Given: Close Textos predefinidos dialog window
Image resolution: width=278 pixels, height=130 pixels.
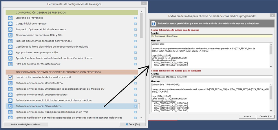Looking at the screenshot, I should tap(272, 15).
